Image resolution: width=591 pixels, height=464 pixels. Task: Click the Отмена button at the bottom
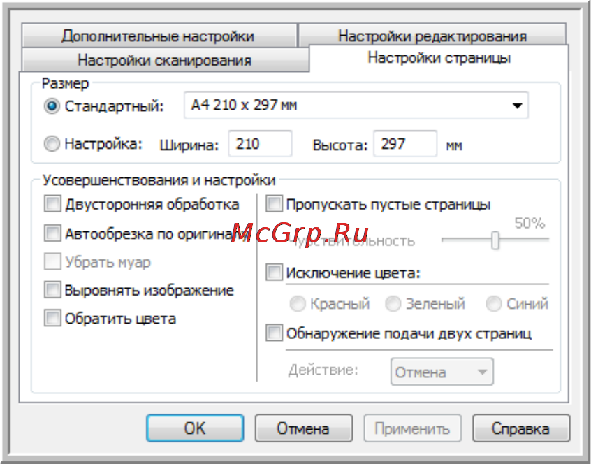(304, 428)
